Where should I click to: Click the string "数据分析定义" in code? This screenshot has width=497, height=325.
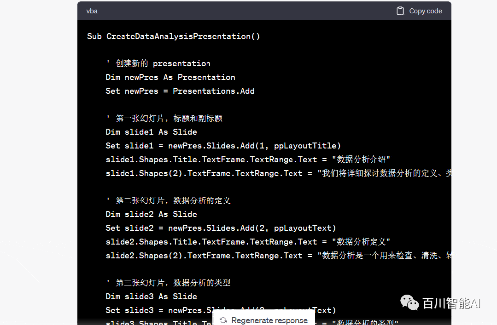(363, 242)
